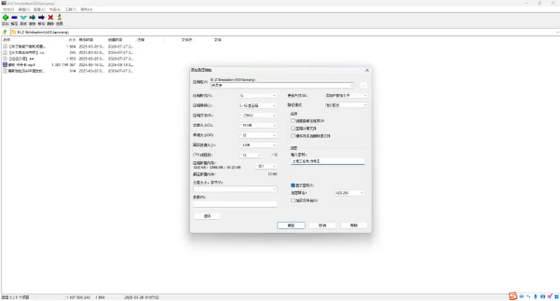
Task: Open the dictionary size dropdown showing 16 MB
Action: pos(258,125)
